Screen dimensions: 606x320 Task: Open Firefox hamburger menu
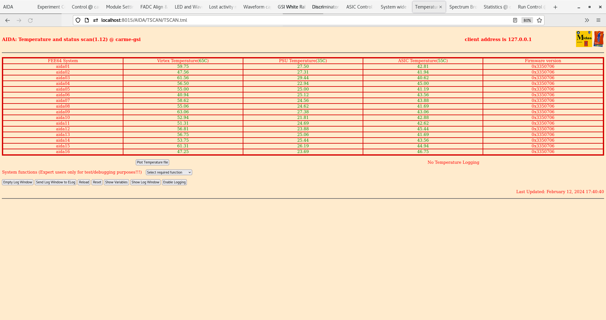click(598, 20)
